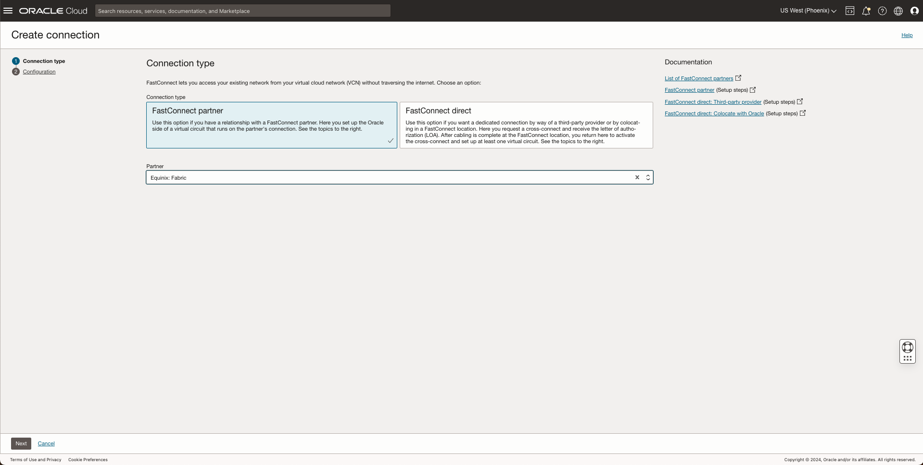Open FastConnect direct: Colocate with Oracle link
The width and height of the screenshot is (923, 465).
pyautogui.click(x=714, y=114)
